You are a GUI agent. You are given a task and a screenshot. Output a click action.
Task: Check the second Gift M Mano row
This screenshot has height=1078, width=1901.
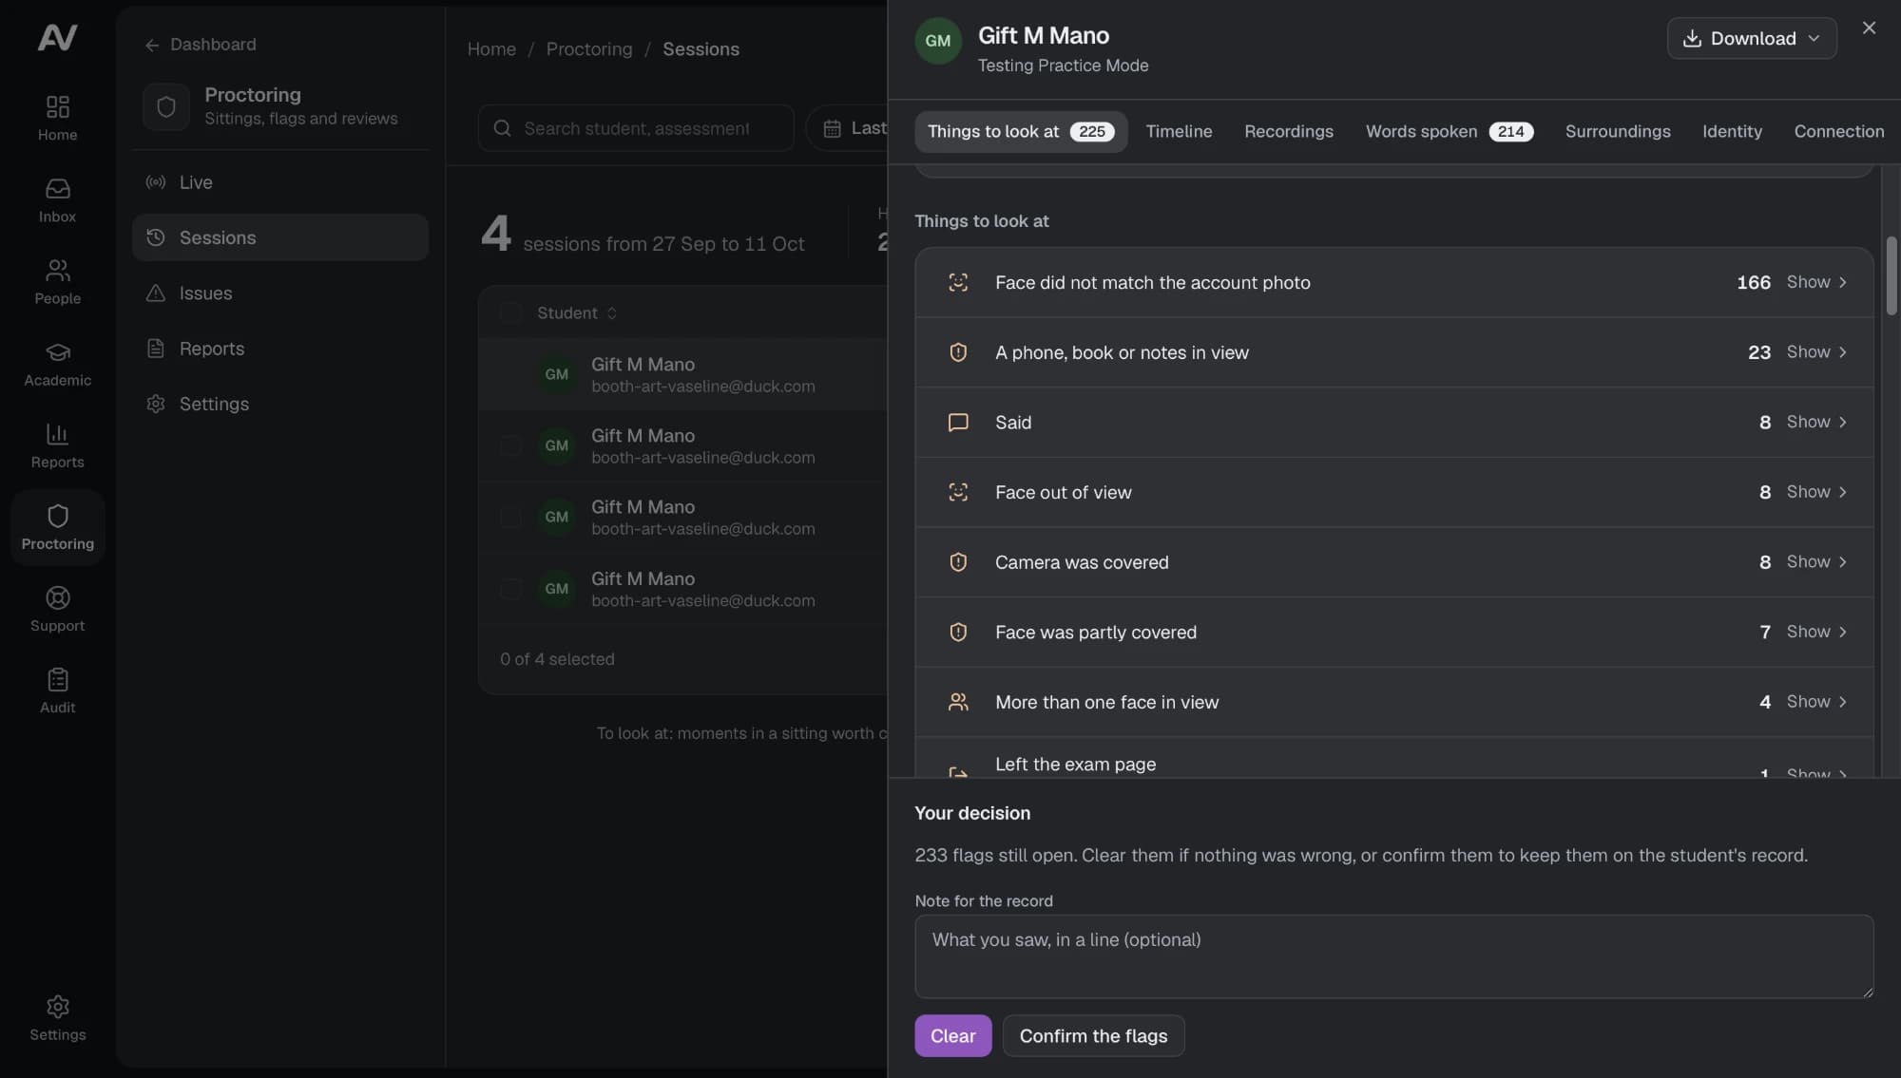tap(510, 445)
